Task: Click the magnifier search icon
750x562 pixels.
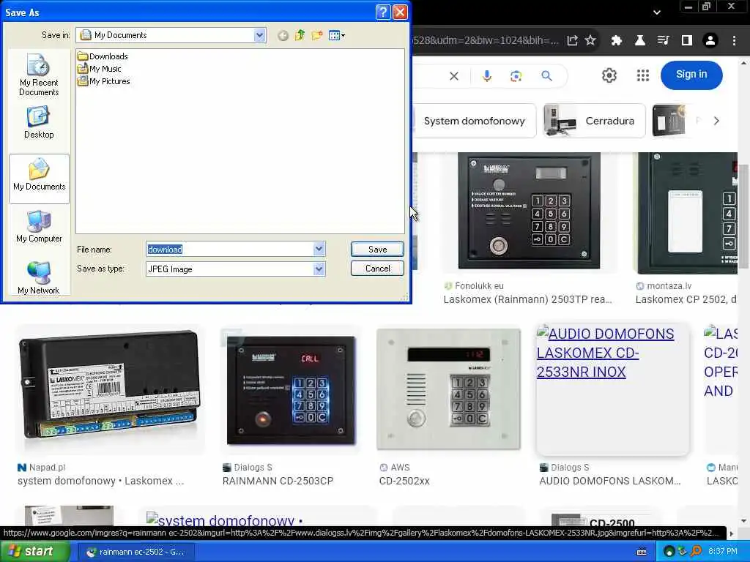Action: (x=546, y=75)
